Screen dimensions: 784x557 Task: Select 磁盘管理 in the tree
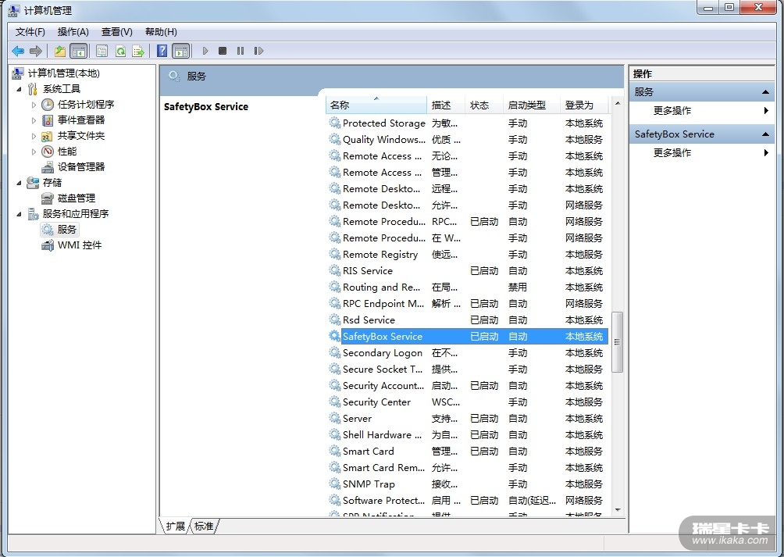(x=76, y=198)
